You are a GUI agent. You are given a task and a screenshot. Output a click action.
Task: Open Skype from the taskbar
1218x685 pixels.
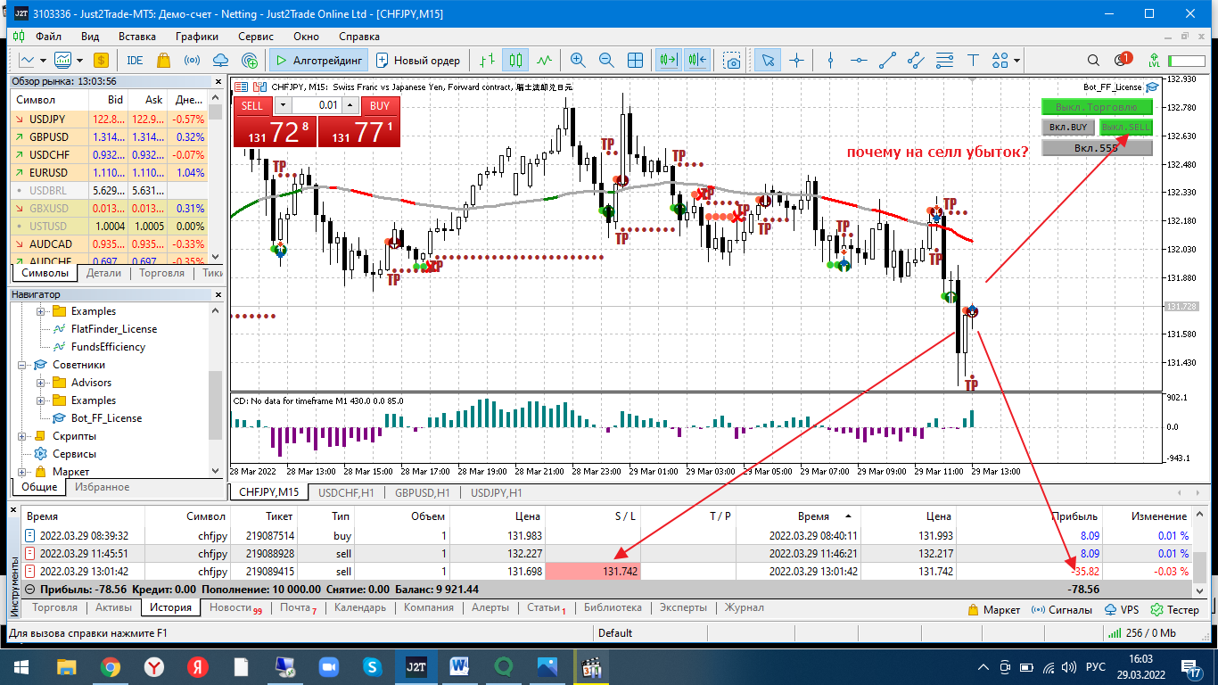click(373, 666)
